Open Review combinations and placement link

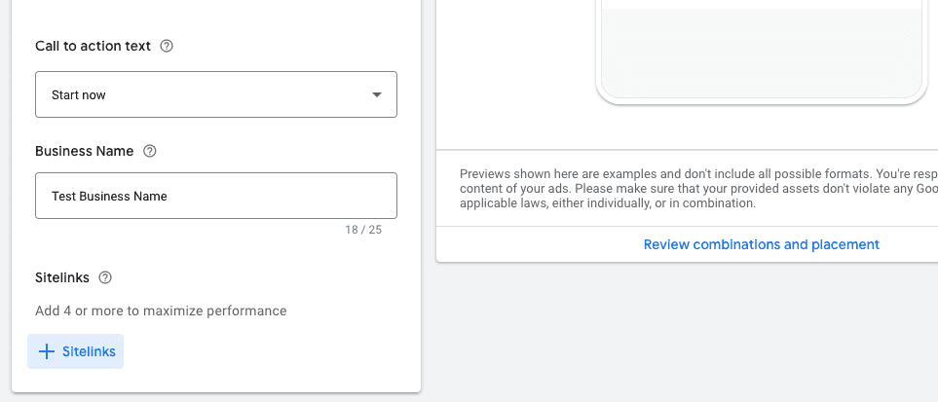coord(762,244)
